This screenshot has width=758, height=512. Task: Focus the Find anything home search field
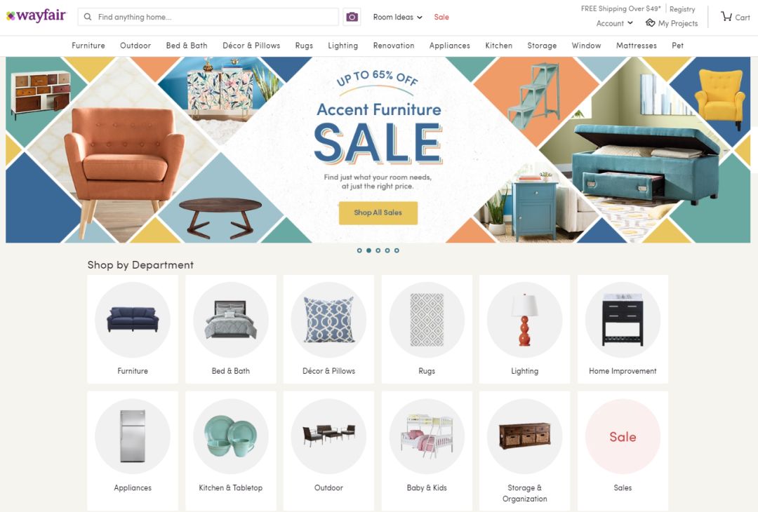click(x=208, y=17)
